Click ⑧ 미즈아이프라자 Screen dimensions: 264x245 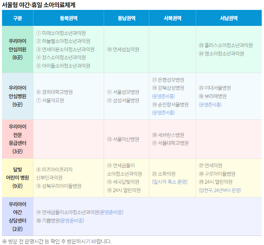coord(54,169)
